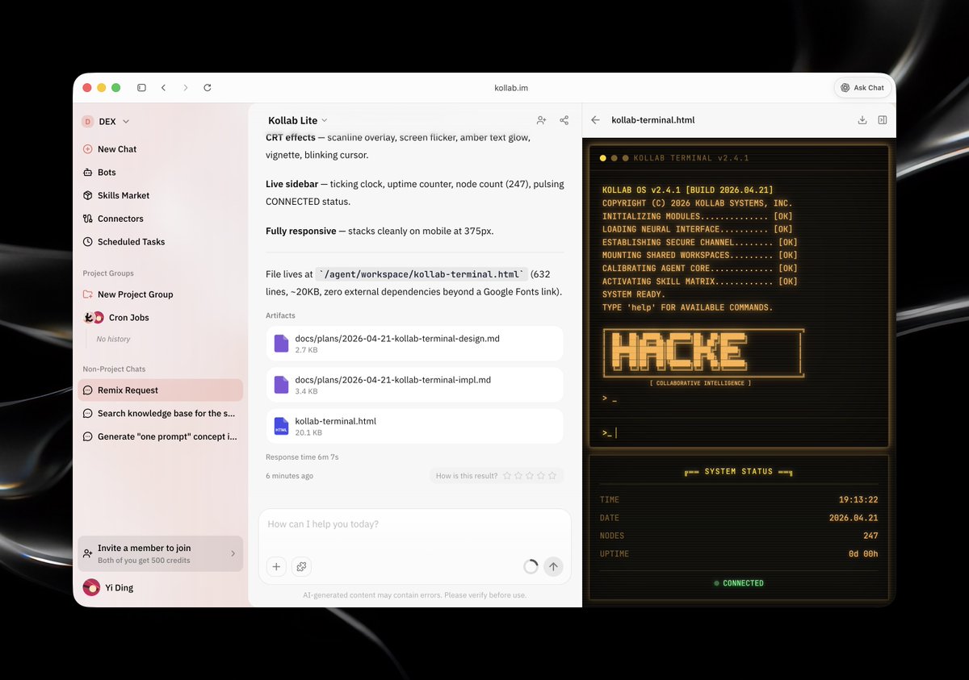Screen dimensions: 969x680
Task: Toggle the browser sidebar panel icon
Action: point(141,87)
